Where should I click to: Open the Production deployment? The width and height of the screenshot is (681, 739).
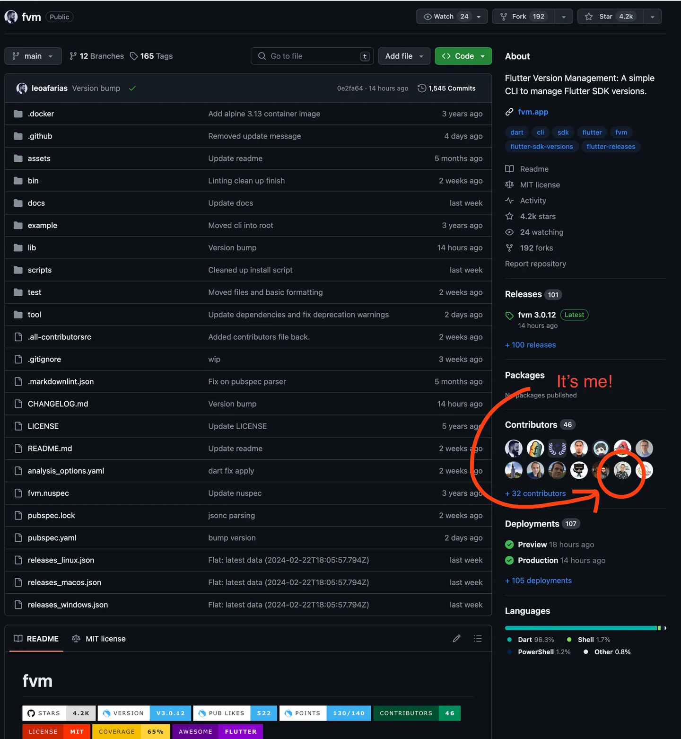(x=538, y=561)
